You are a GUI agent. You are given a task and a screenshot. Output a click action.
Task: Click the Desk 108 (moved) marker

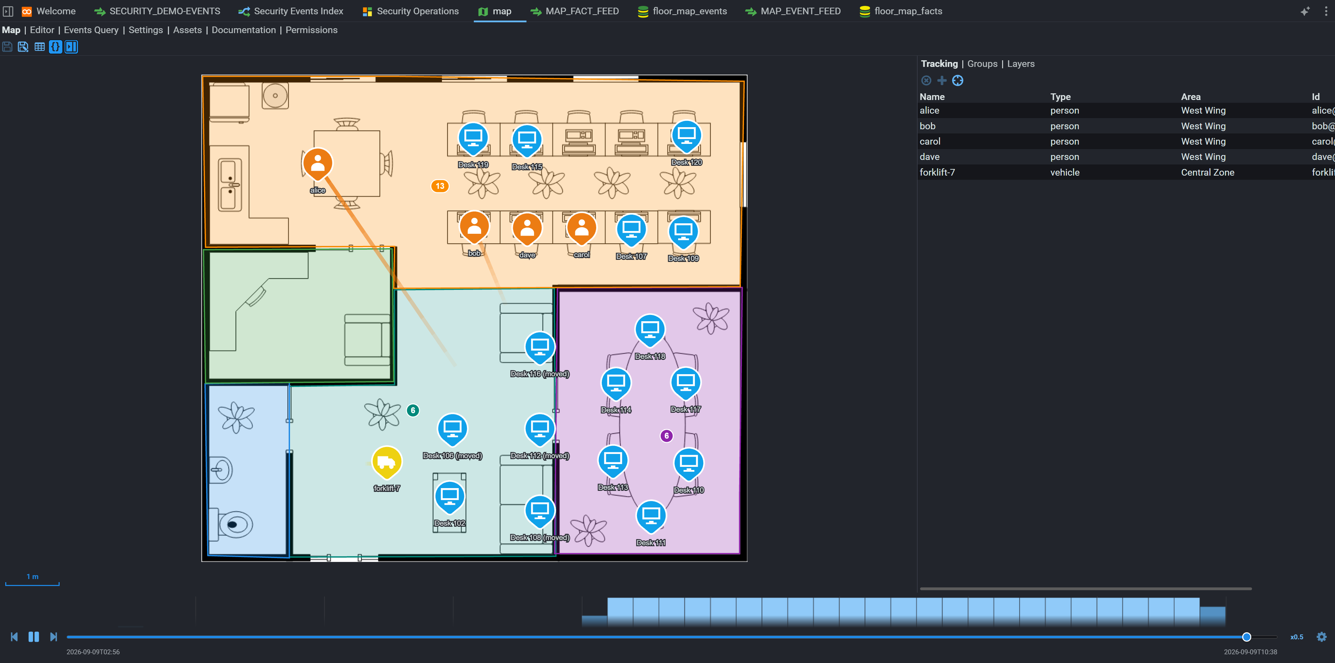(x=539, y=512)
